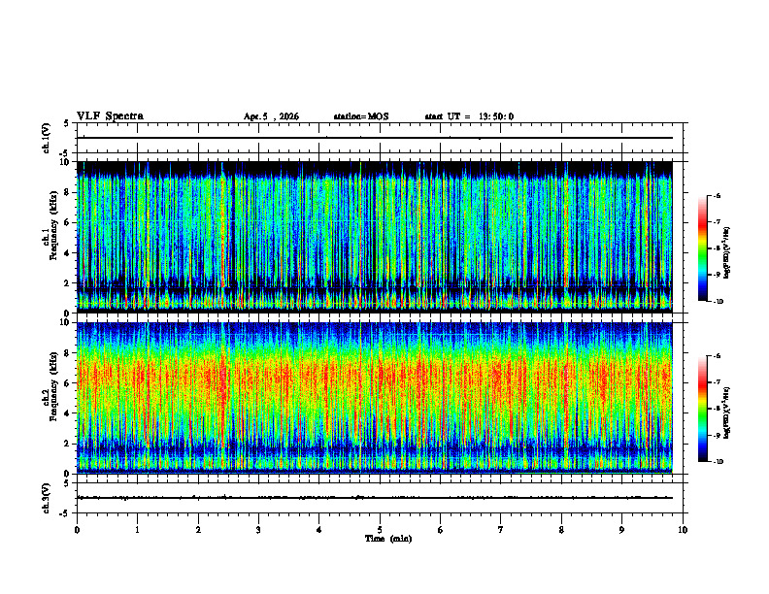
Task: Click the "6" time axis tick label
Action: coord(441,530)
